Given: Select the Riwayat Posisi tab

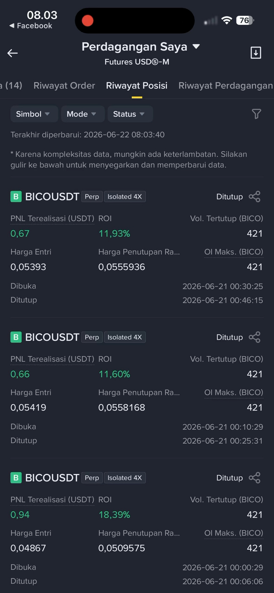Looking at the screenshot, I should [137, 86].
